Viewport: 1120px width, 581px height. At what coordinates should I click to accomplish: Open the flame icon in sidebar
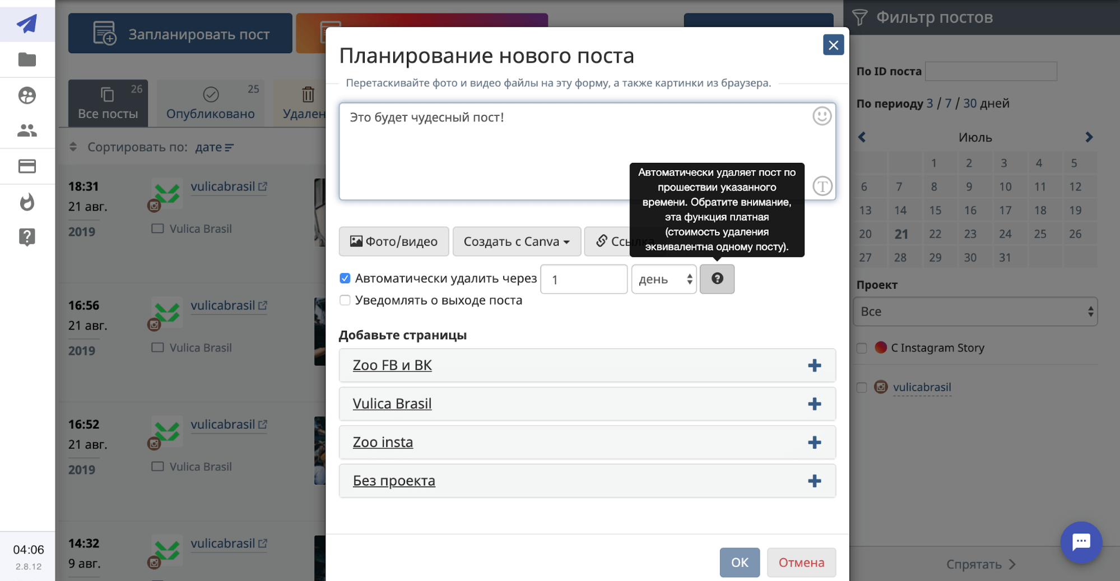pos(27,202)
